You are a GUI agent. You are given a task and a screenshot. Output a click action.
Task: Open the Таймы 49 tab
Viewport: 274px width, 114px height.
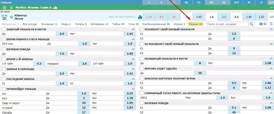(x=118, y=24)
